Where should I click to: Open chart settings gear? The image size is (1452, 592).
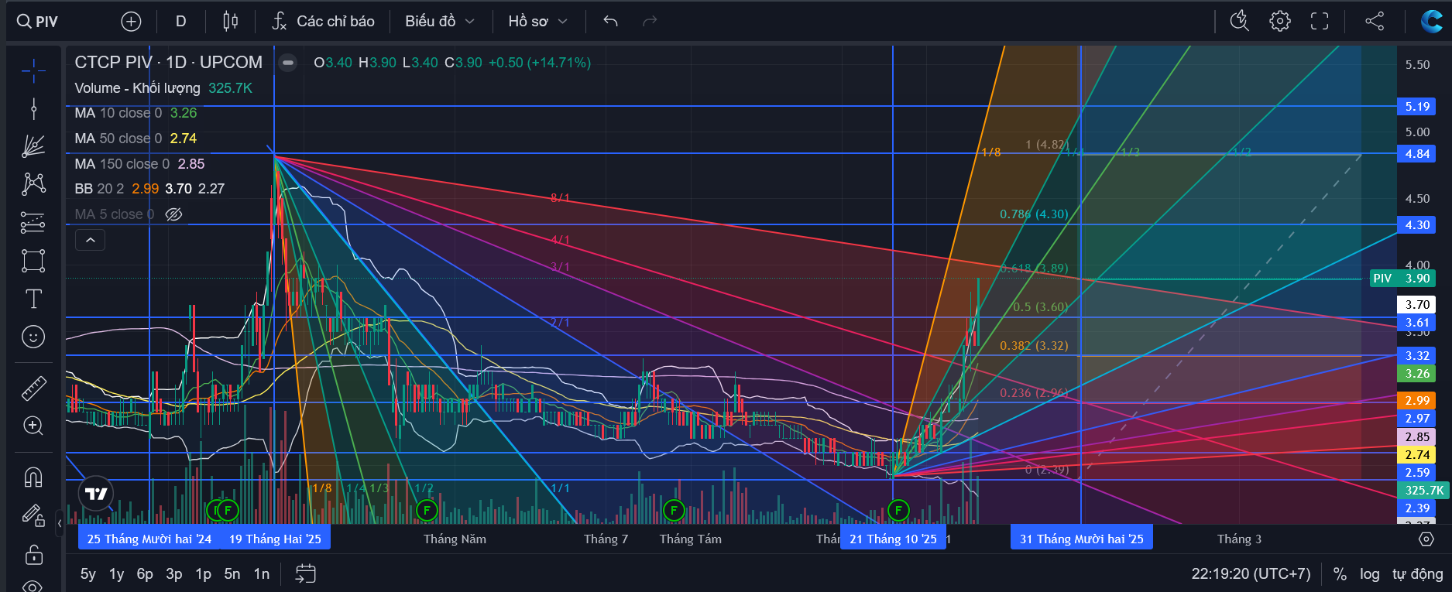point(1280,22)
